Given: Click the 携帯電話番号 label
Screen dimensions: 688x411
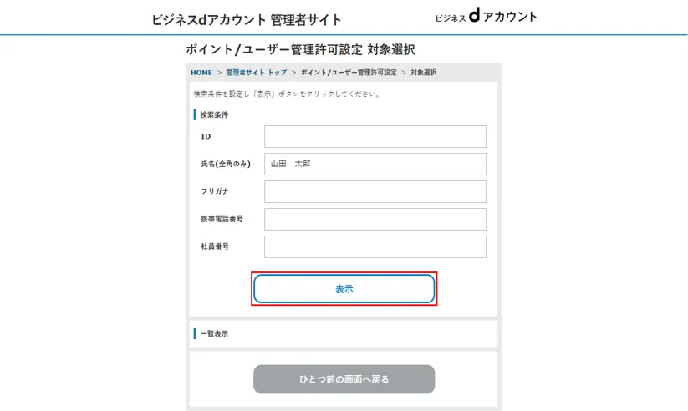Looking at the screenshot, I should pyautogui.click(x=222, y=219).
